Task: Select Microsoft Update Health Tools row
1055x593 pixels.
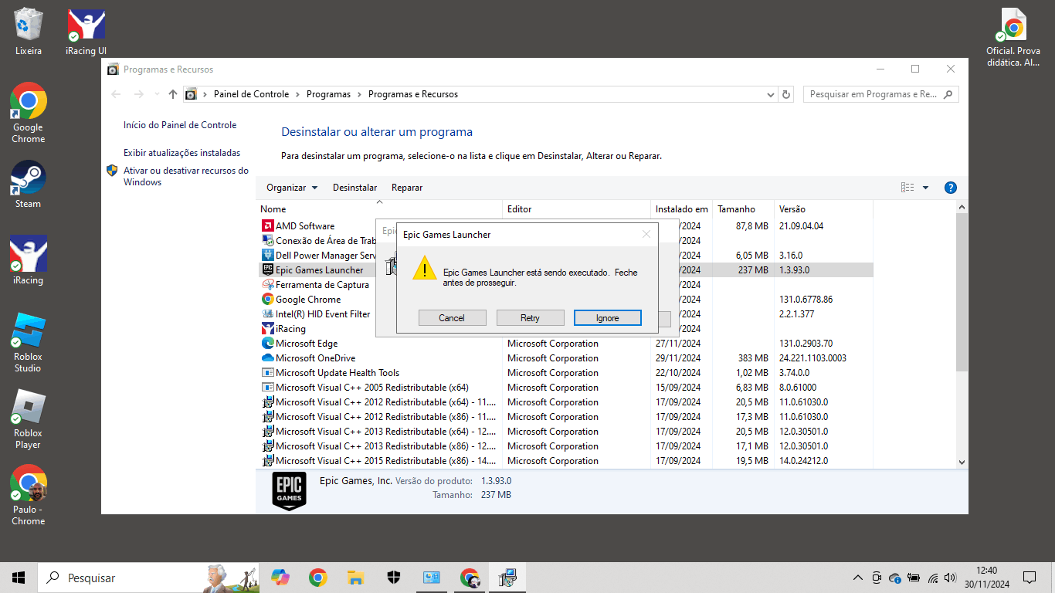Action: pos(565,373)
